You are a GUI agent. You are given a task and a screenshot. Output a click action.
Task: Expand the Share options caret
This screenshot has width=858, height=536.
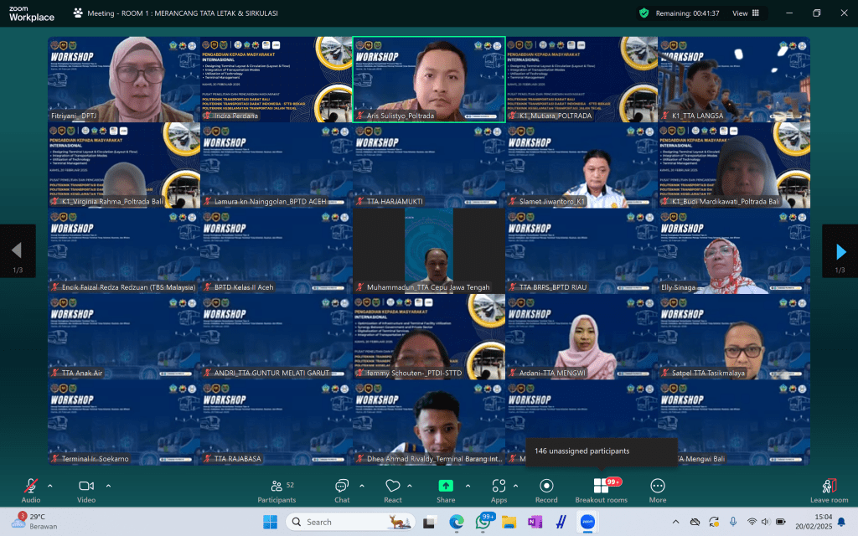point(468,486)
